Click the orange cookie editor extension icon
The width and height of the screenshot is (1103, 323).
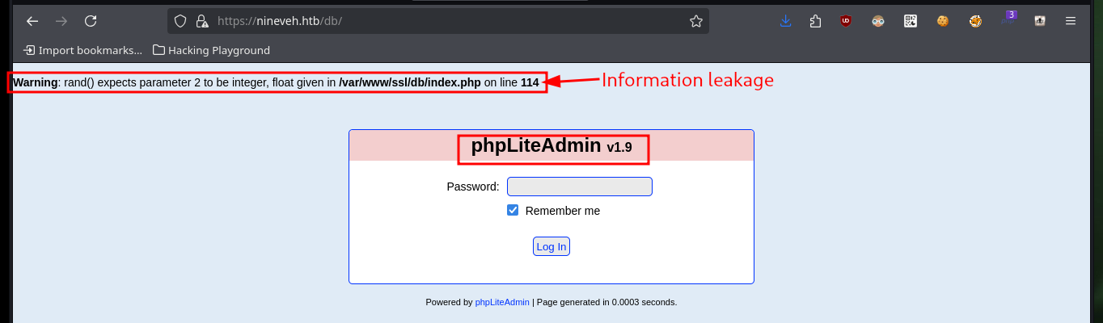tap(975, 21)
